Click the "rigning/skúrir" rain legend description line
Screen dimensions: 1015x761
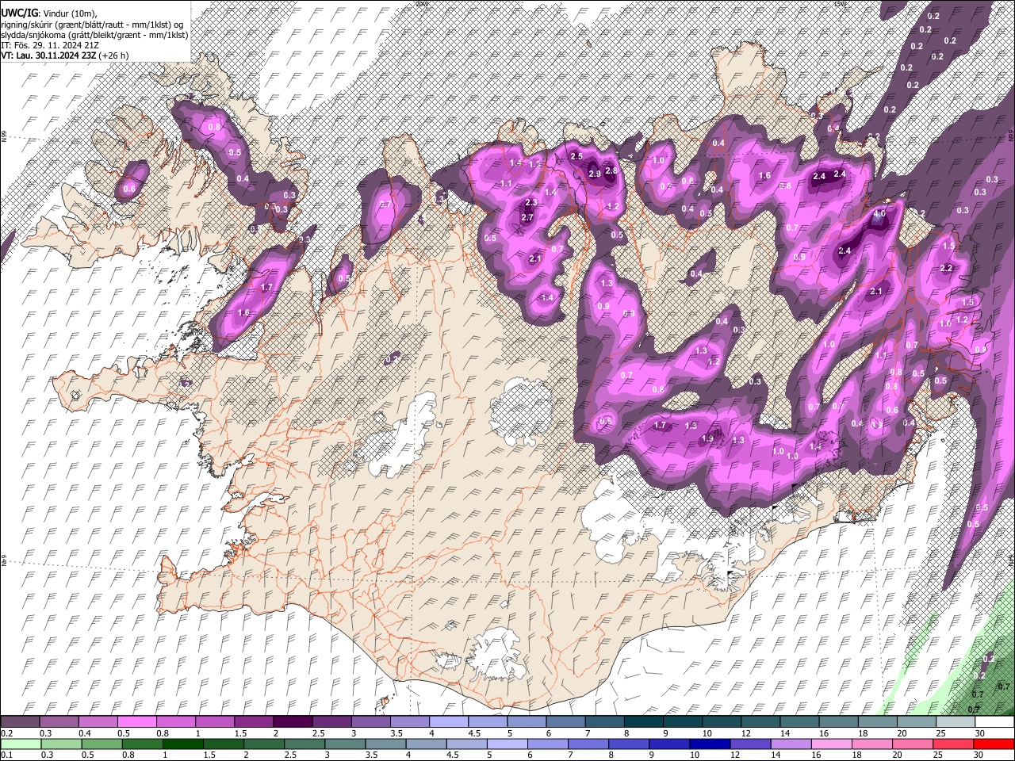93,25
